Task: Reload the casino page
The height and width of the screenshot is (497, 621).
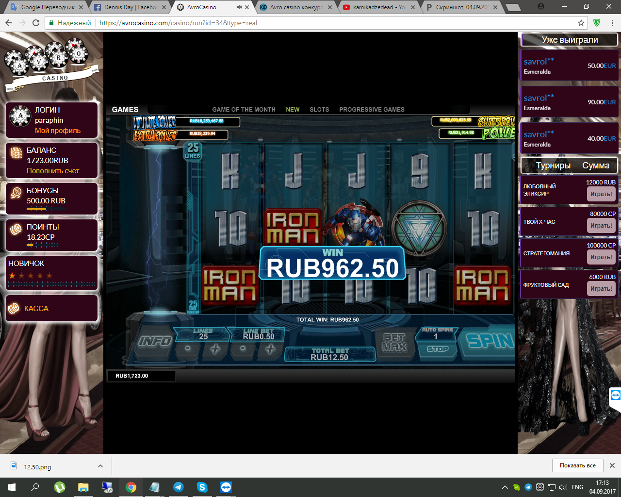Action: point(36,23)
